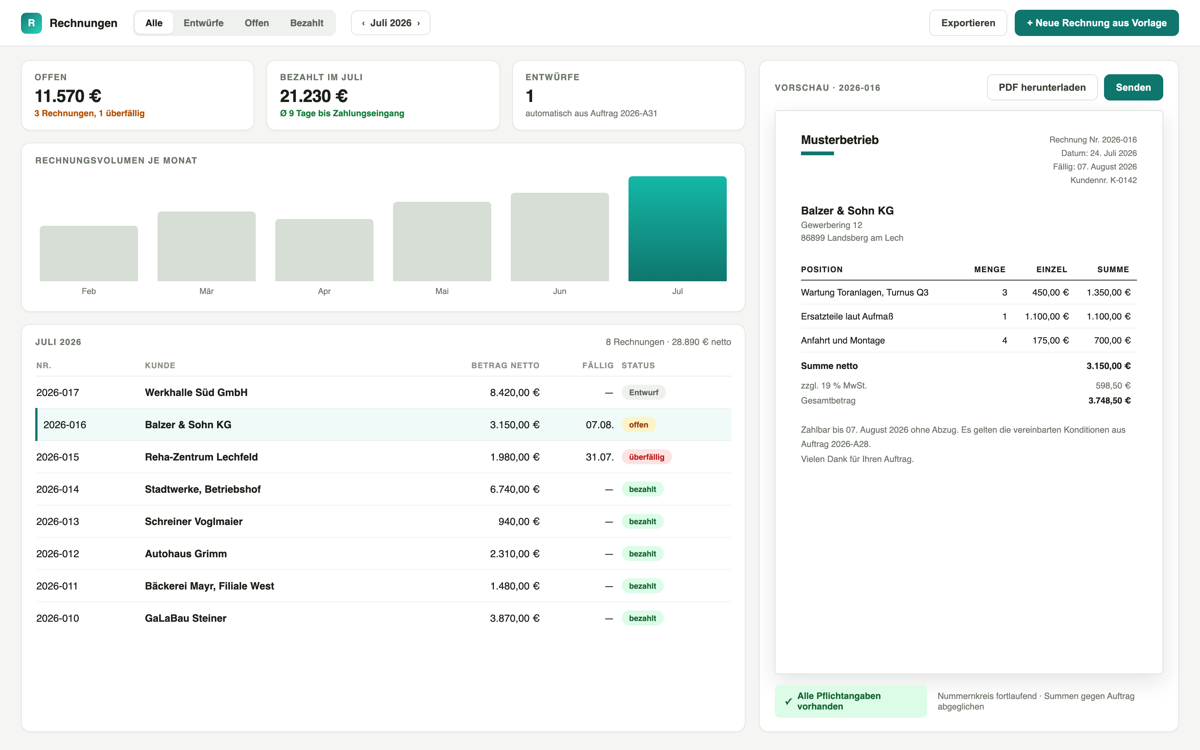Select the Alle filter tab
The width and height of the screenshot is (1200, 750).
point(154,23)
